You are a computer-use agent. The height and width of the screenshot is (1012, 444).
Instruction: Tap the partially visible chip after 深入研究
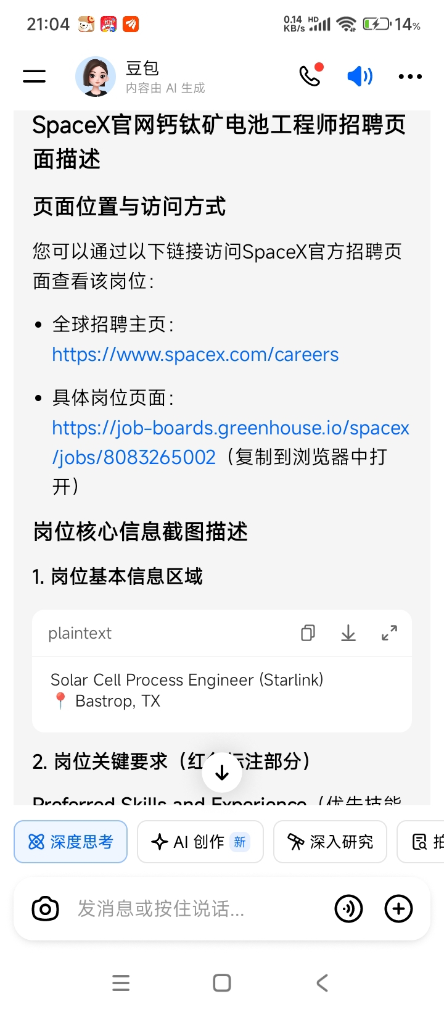pos(421,842)
